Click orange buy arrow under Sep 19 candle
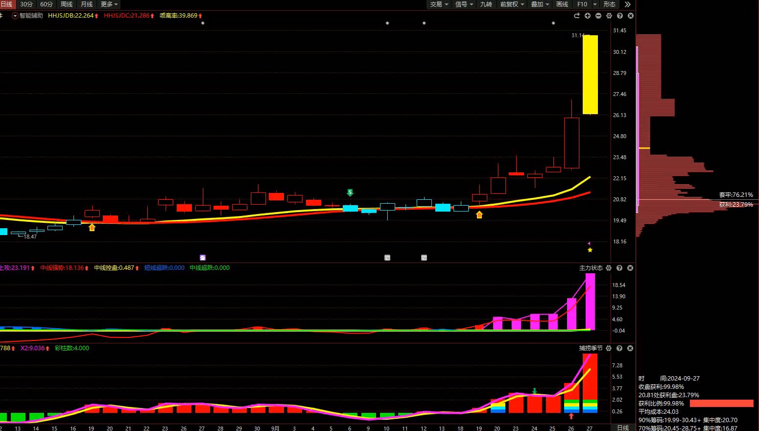Screen dimensions: 759x431 tap(479, 215)
